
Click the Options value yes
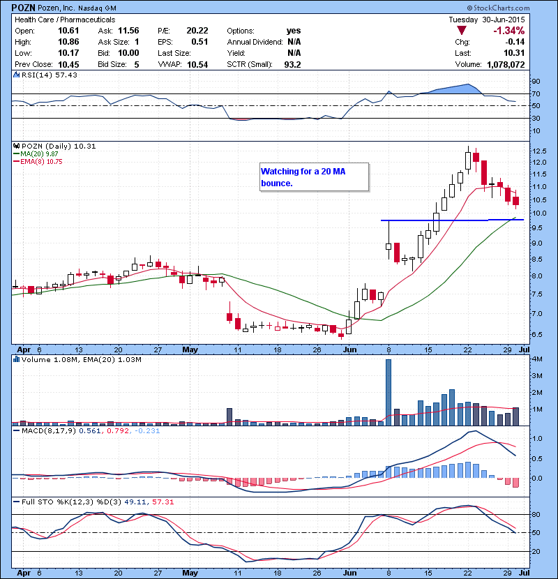(x=294, y=31)
